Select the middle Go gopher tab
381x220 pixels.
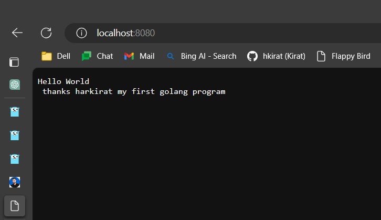click(x=15, y=135)
